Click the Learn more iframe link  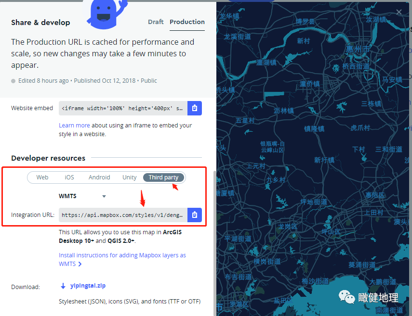pyautogui.click(x=74, y=126)
